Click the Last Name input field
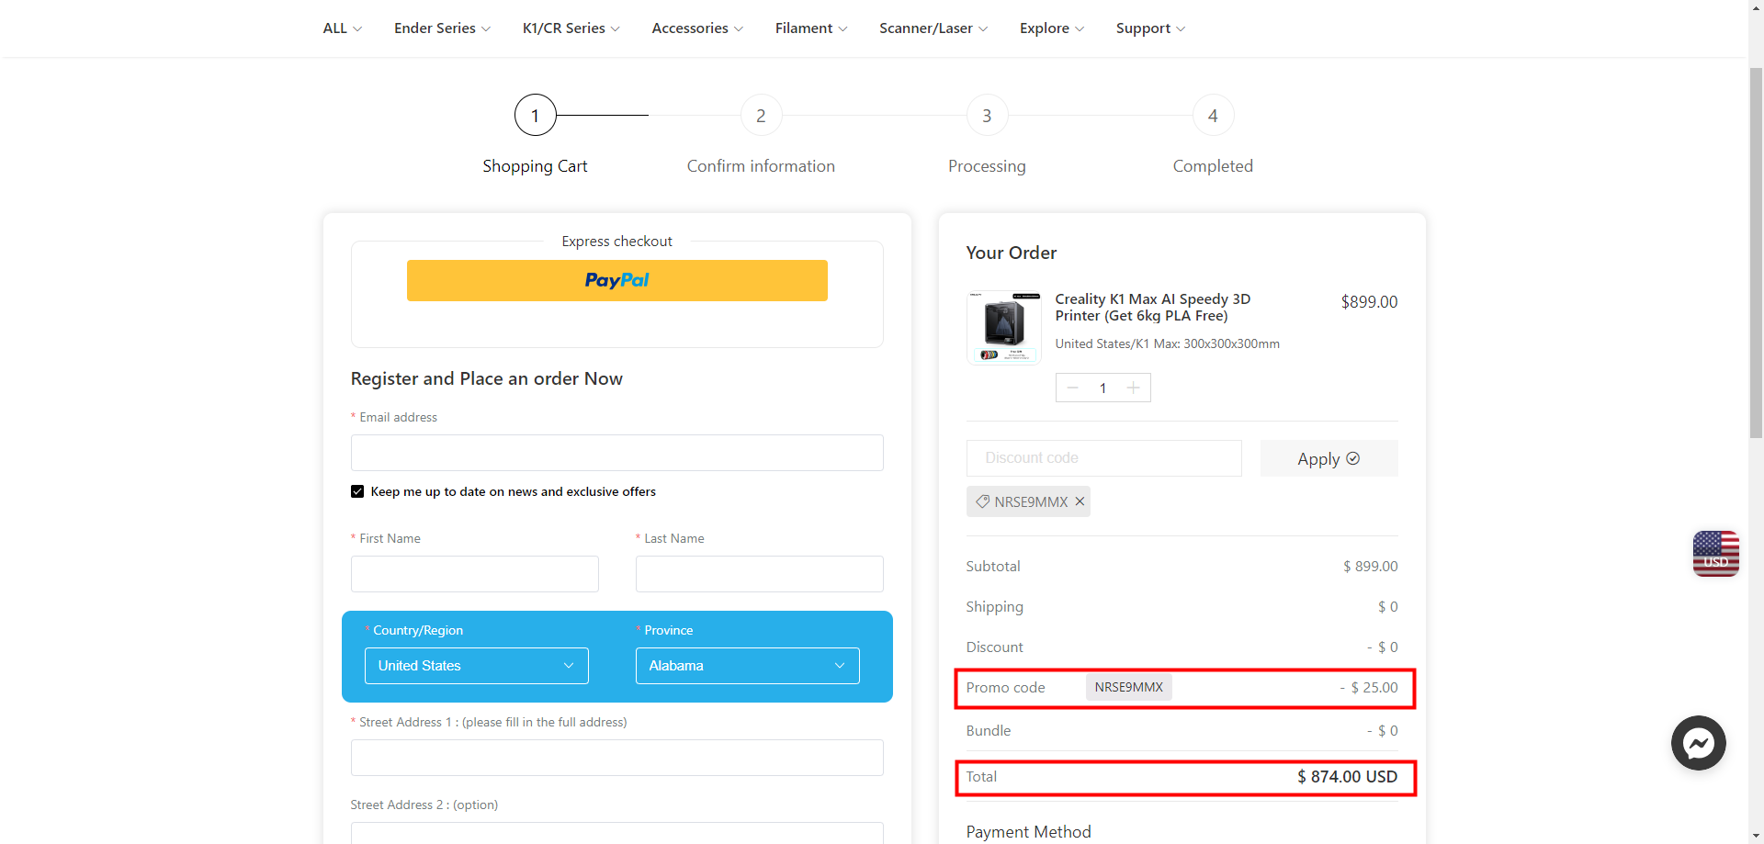Screen dimensions: 1764x844 [x=759, y=574]
